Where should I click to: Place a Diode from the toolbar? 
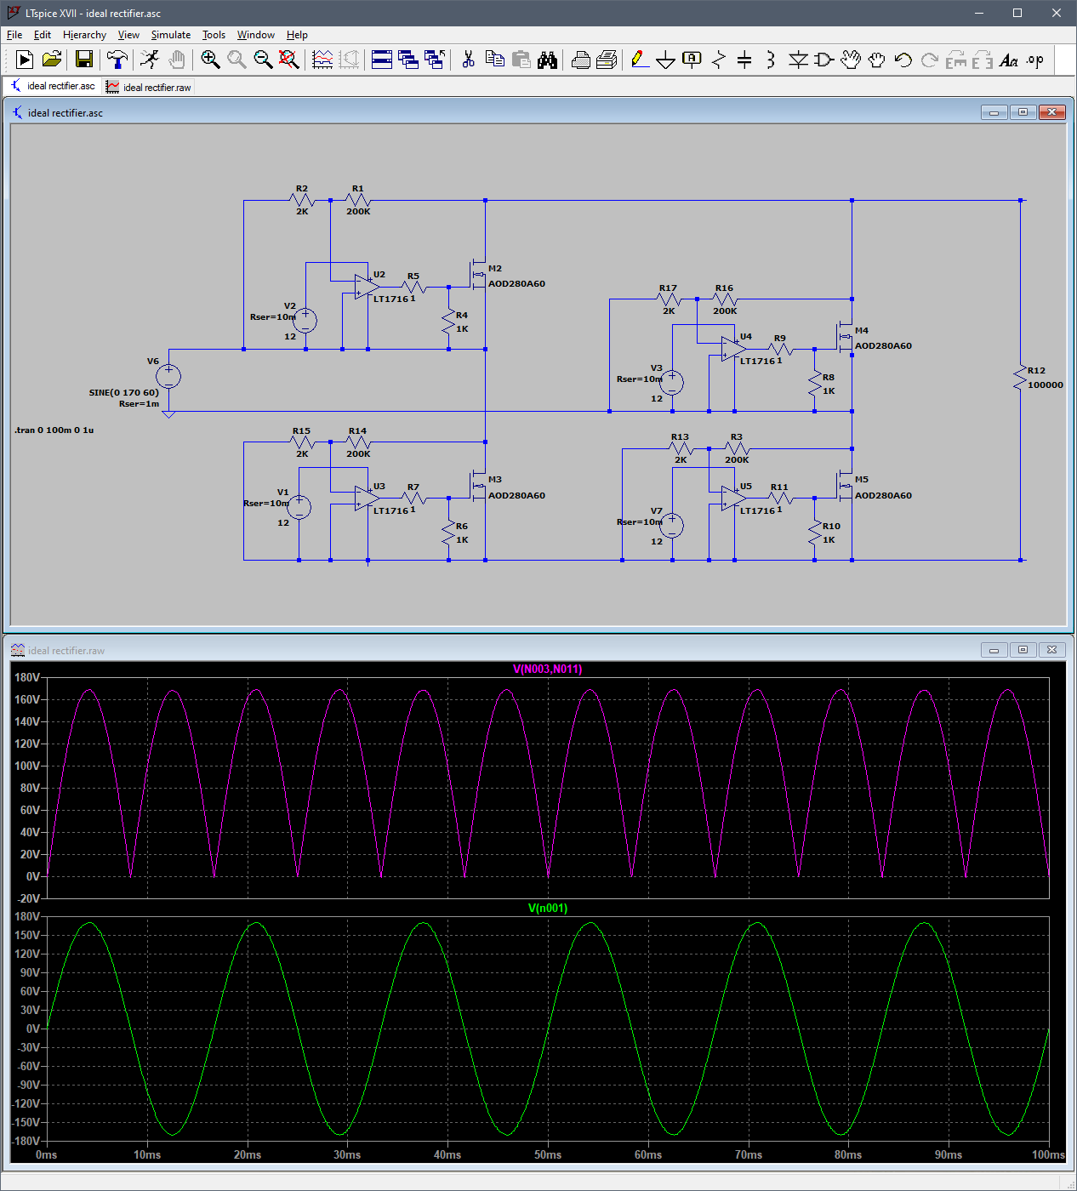(798, 60)
